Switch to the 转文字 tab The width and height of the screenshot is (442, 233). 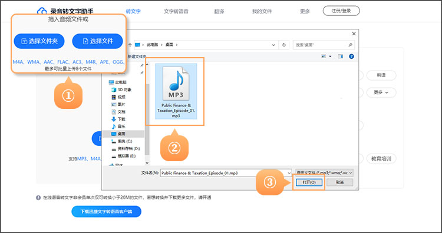pos(133,12)
